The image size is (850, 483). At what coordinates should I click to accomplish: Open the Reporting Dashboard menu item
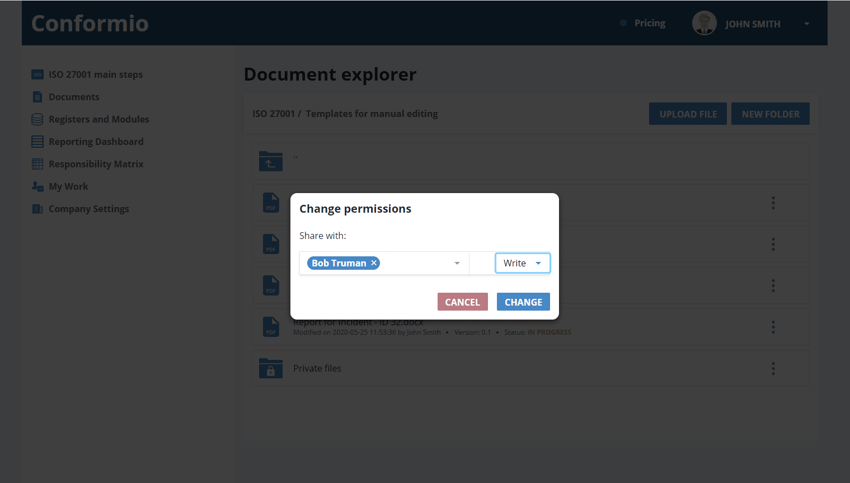(x=96, y=142)
